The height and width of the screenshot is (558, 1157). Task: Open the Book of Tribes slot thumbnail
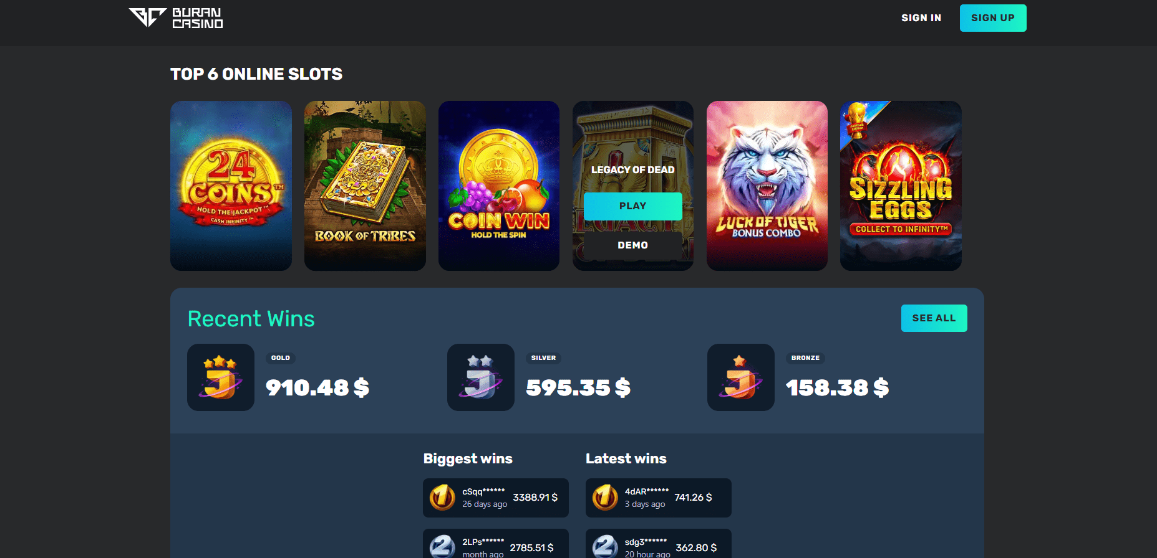365,186
